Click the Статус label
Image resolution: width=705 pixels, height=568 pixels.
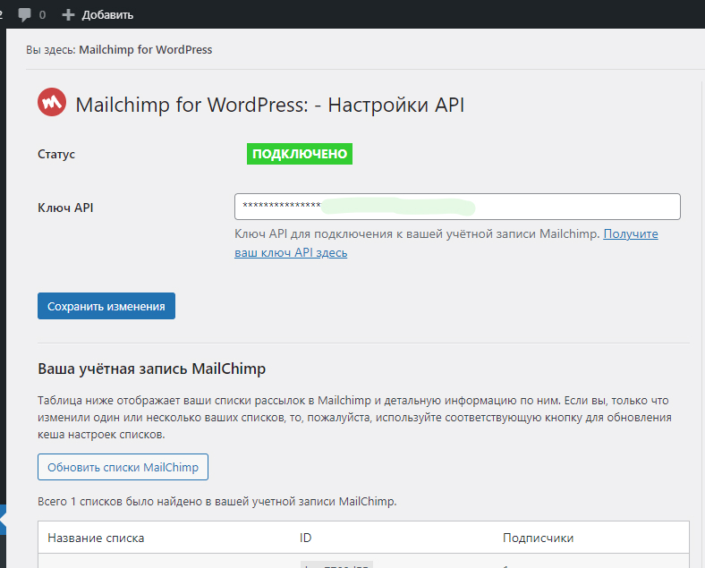point(56,154)
